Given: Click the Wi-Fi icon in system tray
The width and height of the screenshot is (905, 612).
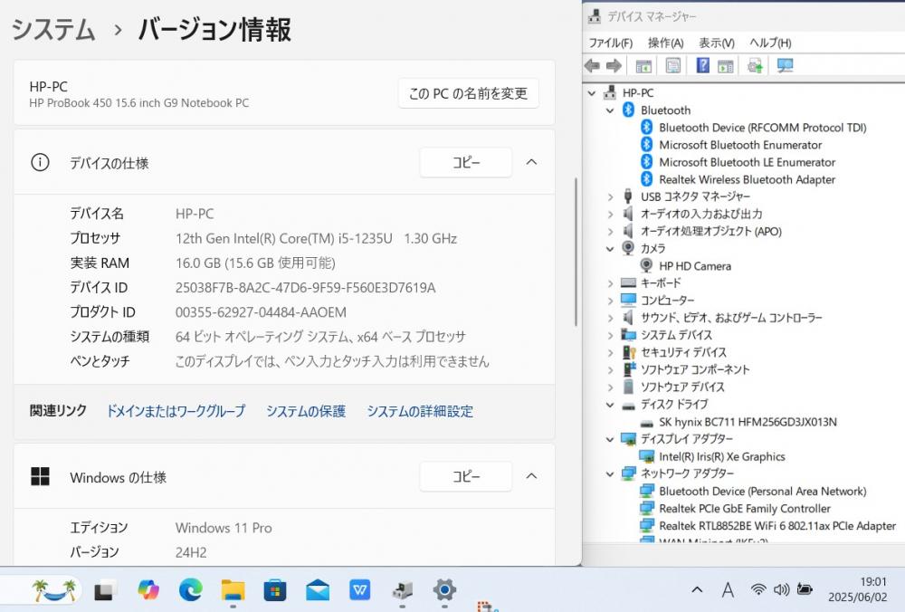Looking at the screenshot, I should coord(758,589).
